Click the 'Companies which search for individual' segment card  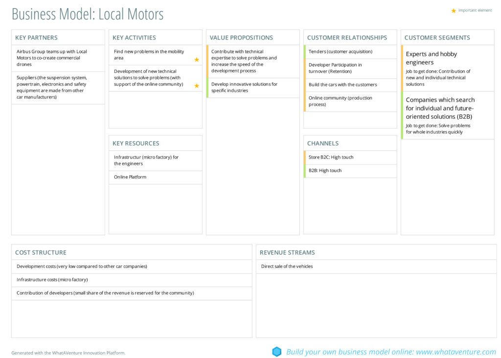pyautogui.click(x=448, y=115)
